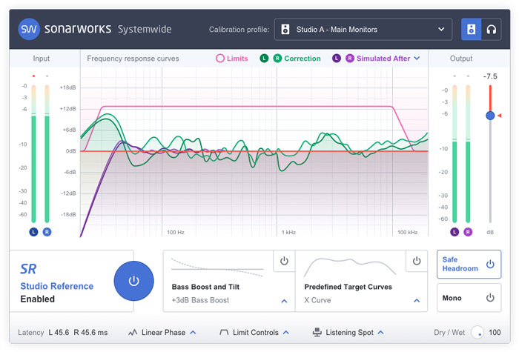The width and height of the screenshot is (519, 352).
Task: Click the Studio Reference title
Action: coord(57,286)
